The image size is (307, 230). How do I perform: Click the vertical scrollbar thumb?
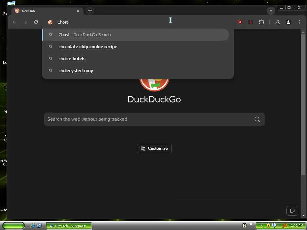(303, 105)
